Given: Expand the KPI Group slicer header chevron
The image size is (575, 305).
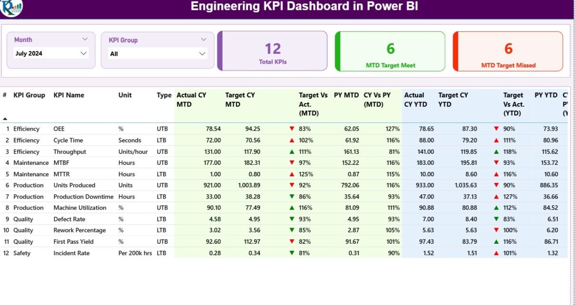Looking at the screenshot, I should (204, 40).
